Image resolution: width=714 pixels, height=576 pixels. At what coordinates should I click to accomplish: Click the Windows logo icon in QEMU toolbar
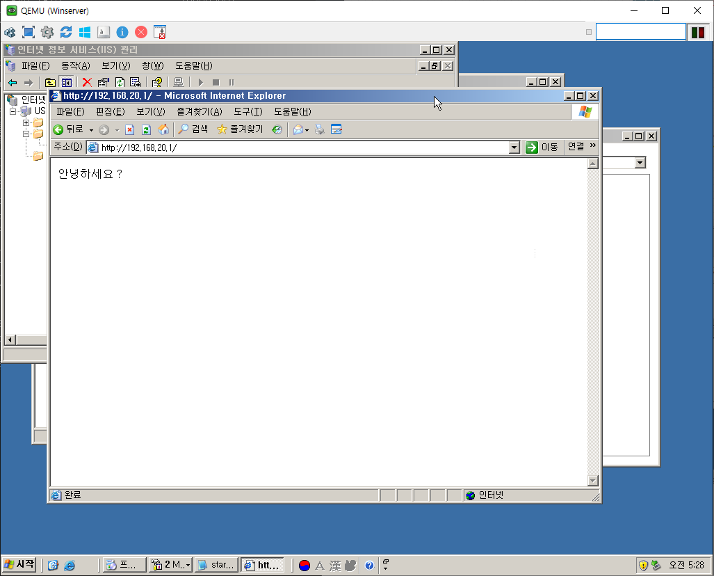point(85,32)
